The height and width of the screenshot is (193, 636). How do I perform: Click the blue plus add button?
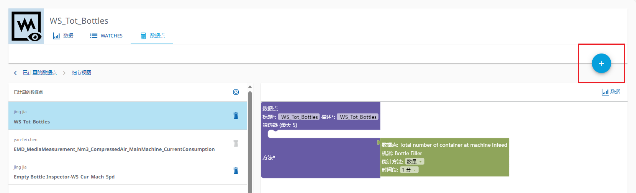click(601, 63)
